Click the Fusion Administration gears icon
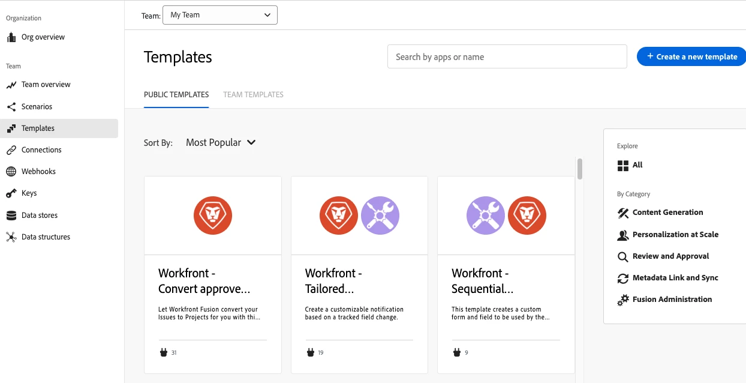Screen dimensions: 746x383 click(x=623, y=300)
